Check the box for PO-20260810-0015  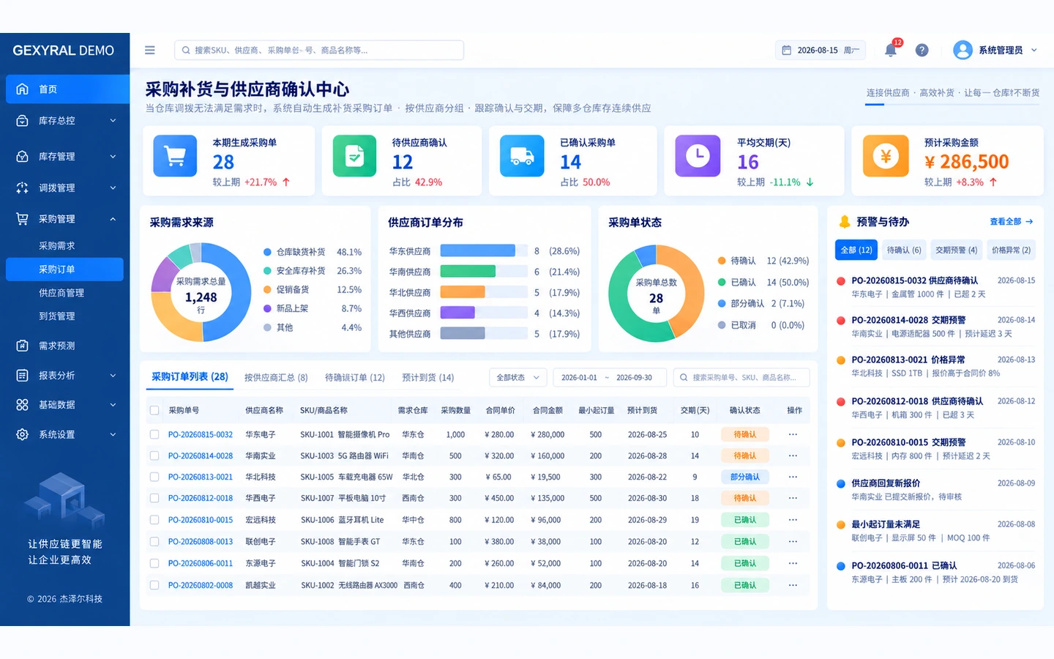(x=154, y=520)
